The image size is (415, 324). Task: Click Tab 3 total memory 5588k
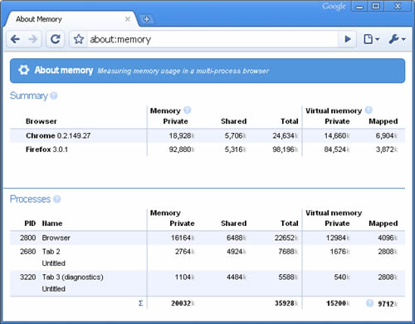(288, 277)
